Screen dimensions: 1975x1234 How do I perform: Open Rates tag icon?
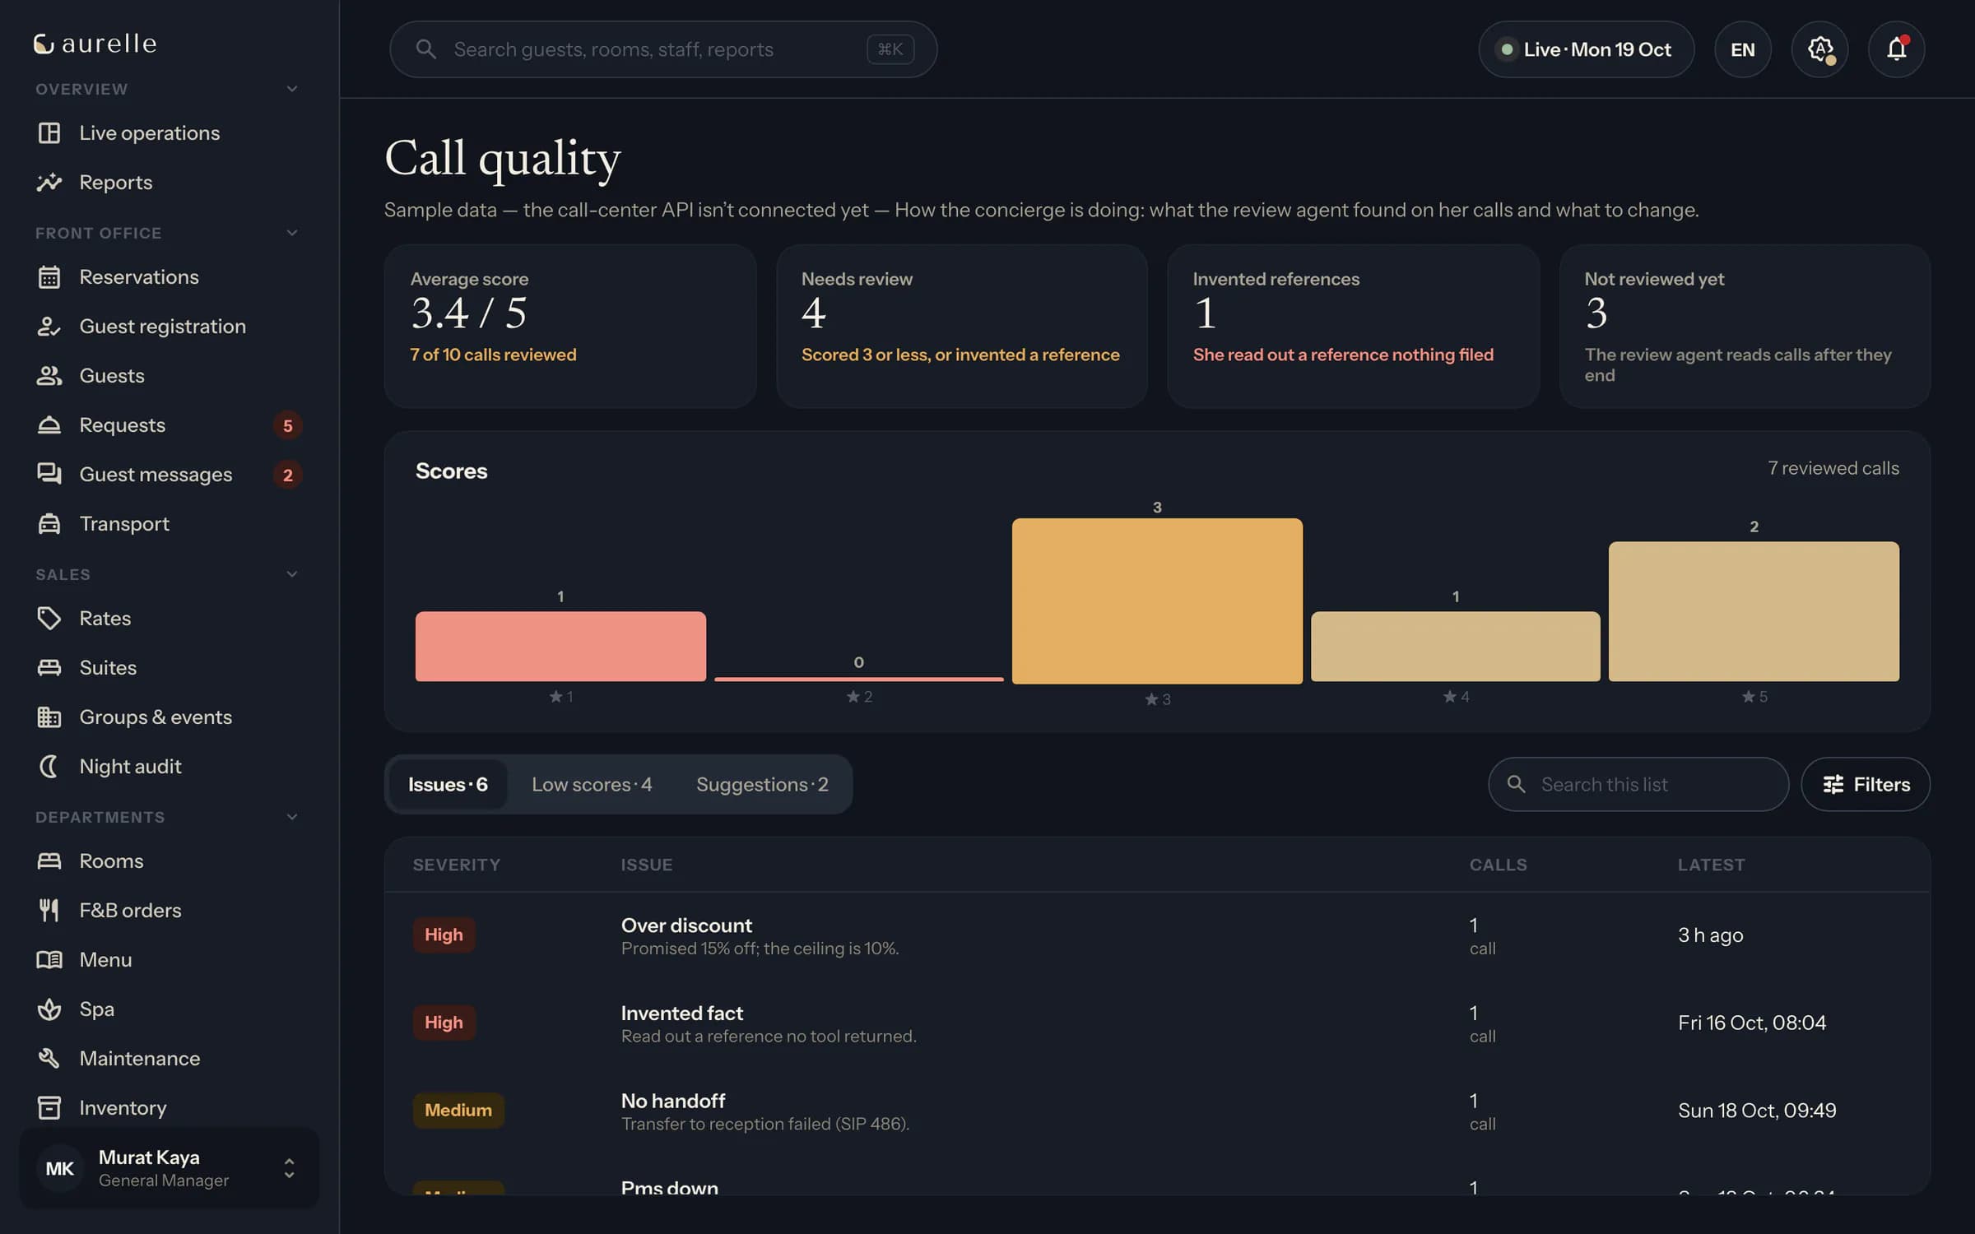[x=49, y=618]
